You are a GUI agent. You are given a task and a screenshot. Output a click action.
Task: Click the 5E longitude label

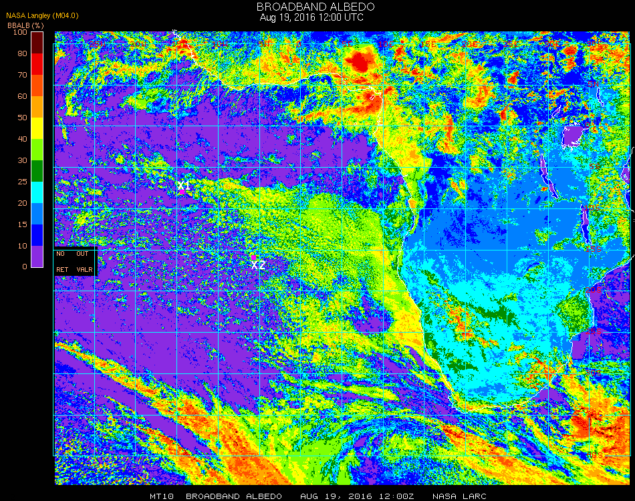pos(347,44)
